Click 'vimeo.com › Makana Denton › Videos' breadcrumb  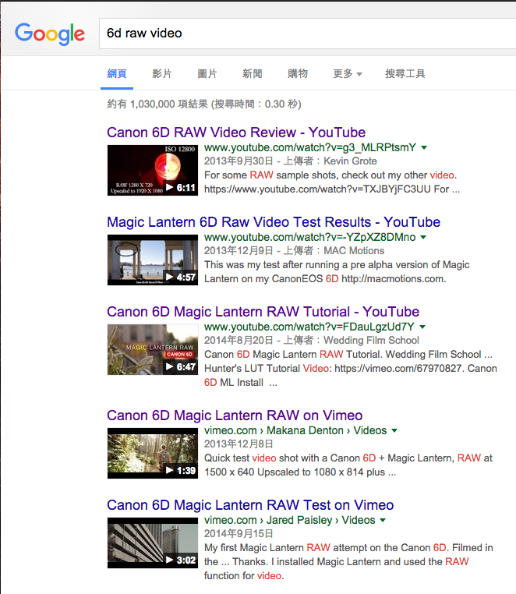click(295, 430)
